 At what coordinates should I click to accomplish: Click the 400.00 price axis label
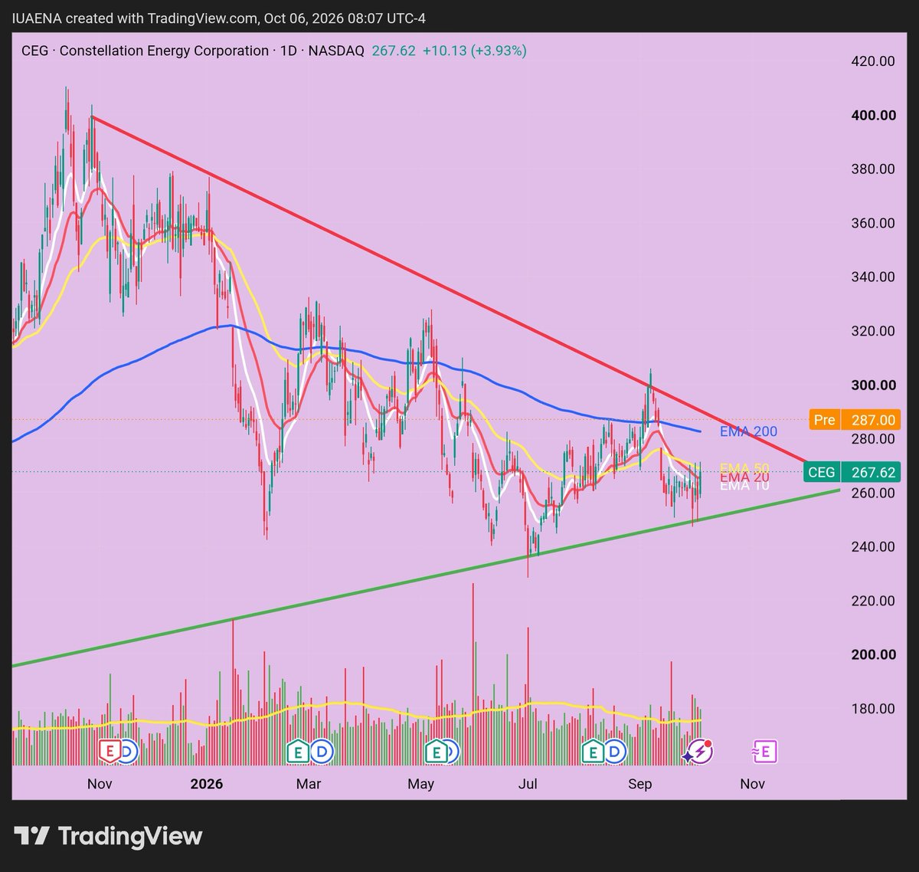point(875,116)
